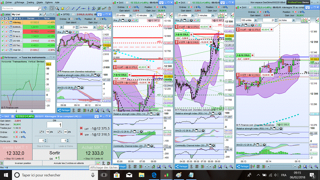This screenshot has height=180, width=320.
Task: Open the Objets menu
Action: (x=40, y=3)
